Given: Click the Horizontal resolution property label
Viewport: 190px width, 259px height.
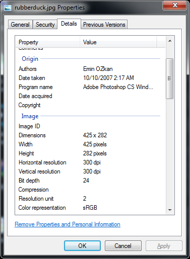Looking at the screenshot, I should coord(42,162).
